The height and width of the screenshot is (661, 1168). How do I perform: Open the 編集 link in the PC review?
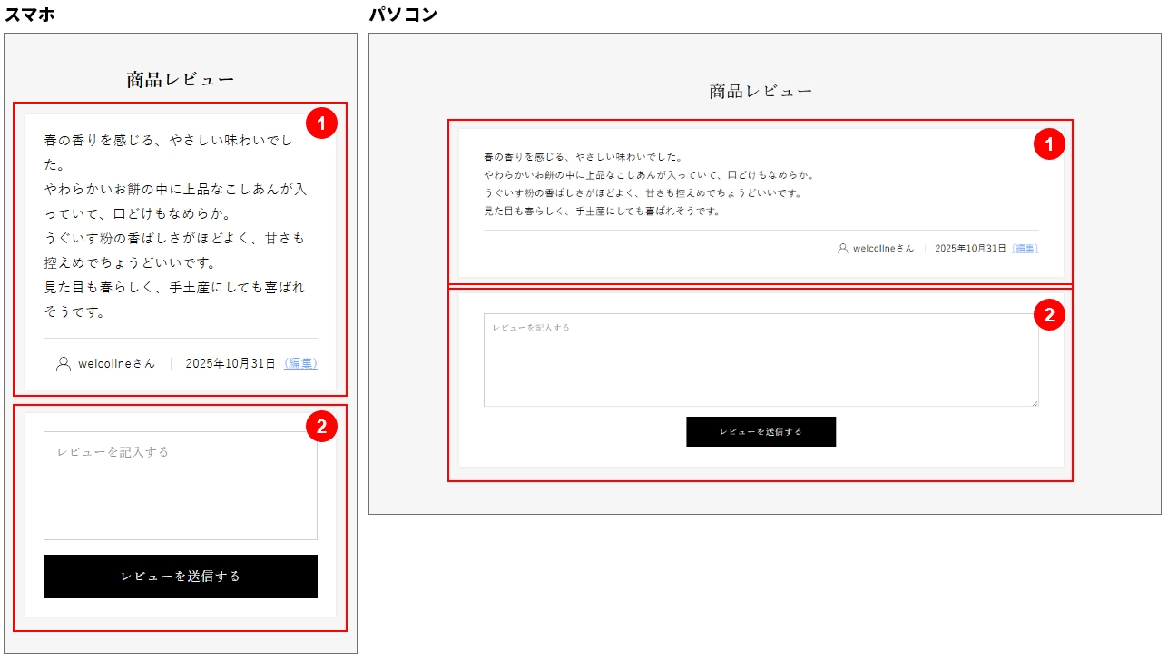tap(1024, 247)
